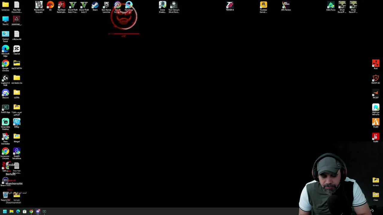Launch Red Dead Redemption shortcut
Viewport: 383px width, 215px height.
pyautogui.click(x=61, y=7)
